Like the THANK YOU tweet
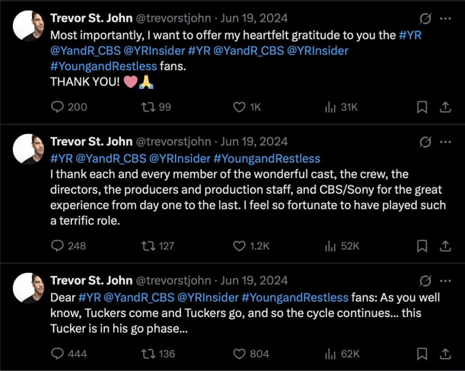The width and height of the screenshot is (465, 371). (239, 107)
